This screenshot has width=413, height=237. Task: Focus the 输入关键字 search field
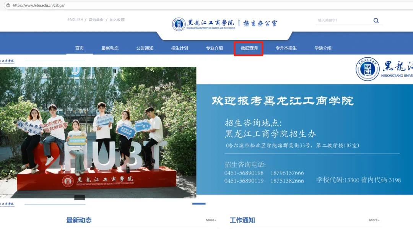click(342, 21)
